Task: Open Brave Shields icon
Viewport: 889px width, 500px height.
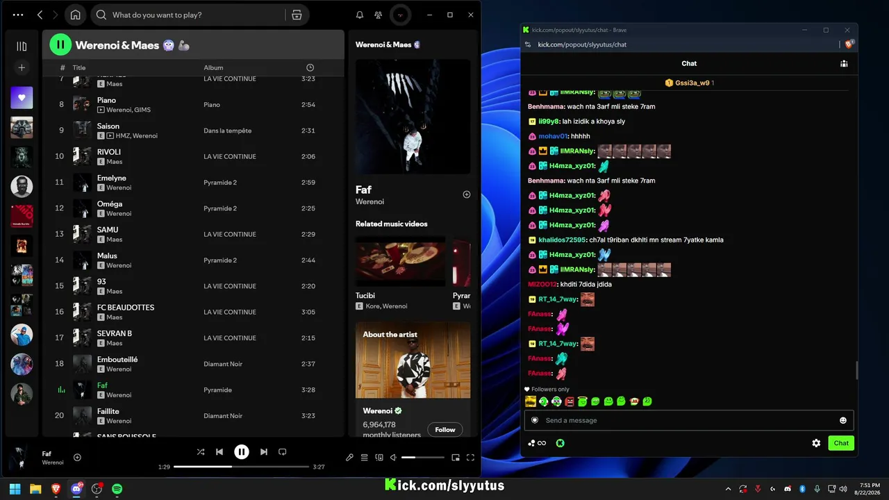Action: point(849,44)
